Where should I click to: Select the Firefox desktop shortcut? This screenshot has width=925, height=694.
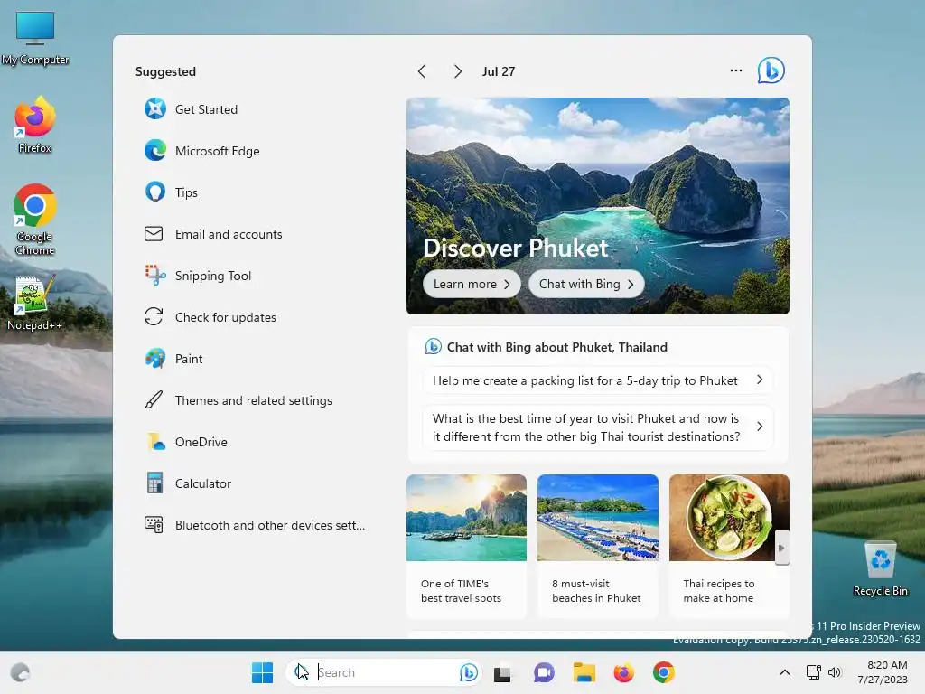pyautogui.click(x=35, y=125)
